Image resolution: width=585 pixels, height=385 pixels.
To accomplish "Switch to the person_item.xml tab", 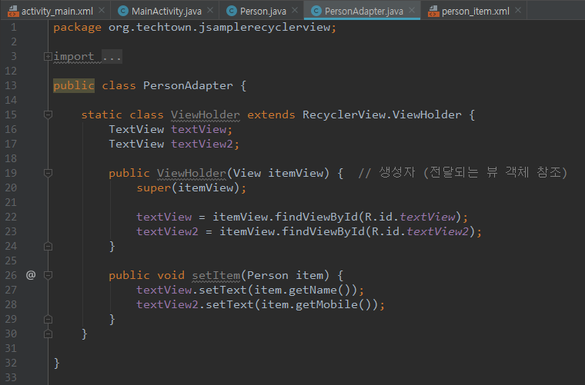I will [x=476, y=12].
